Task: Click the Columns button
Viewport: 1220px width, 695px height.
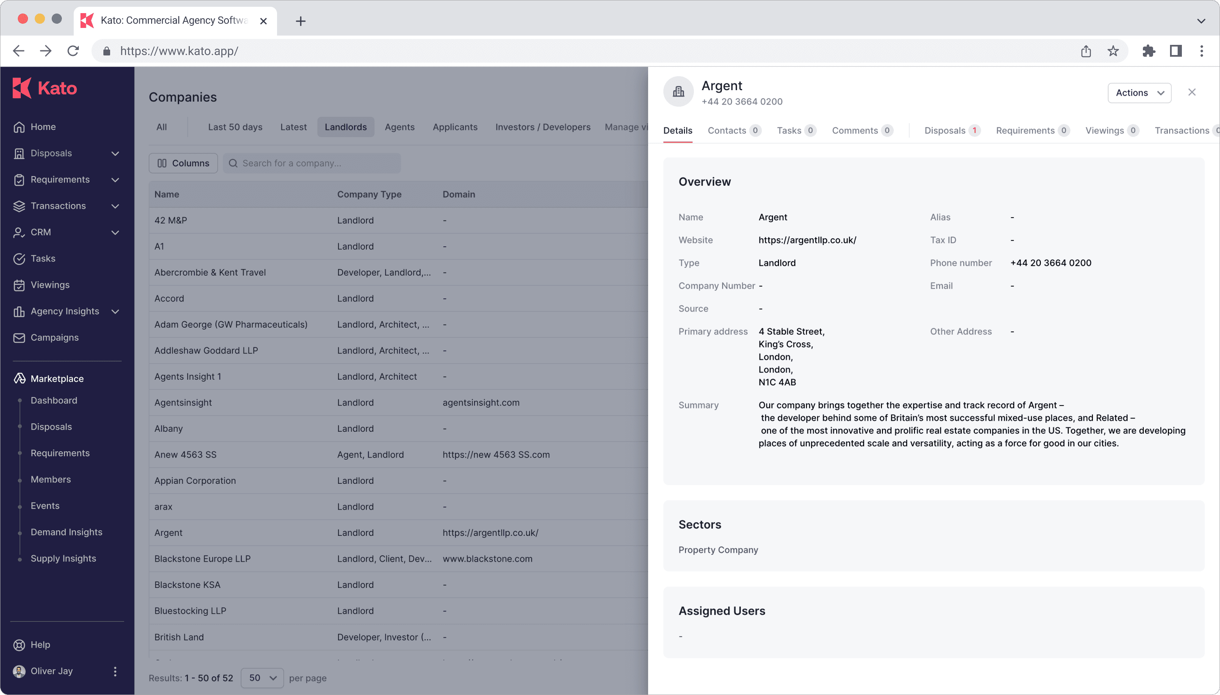Action: point(183,163)
